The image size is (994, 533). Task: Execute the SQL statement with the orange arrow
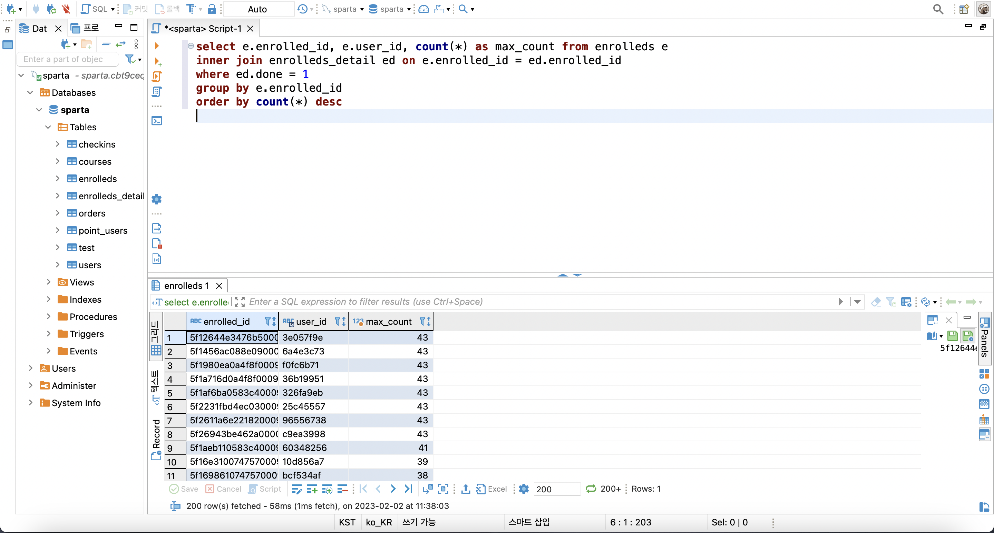pos(157,46)
